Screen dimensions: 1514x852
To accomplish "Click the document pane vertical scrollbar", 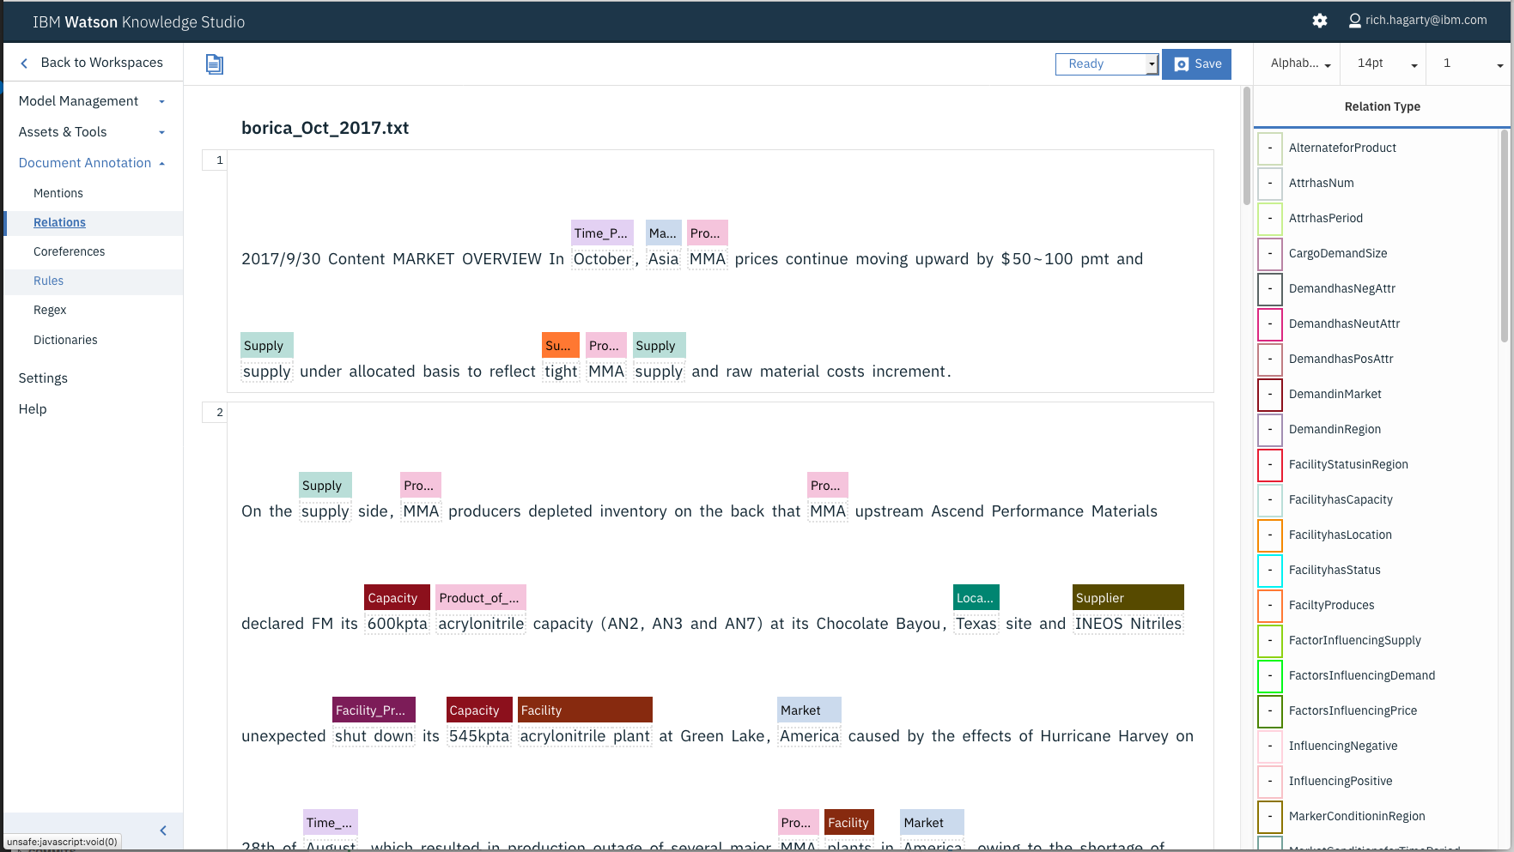I will tap(1247, 146).
